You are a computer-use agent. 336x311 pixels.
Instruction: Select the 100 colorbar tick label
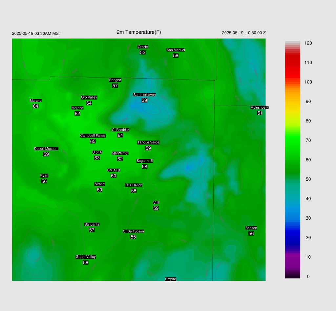click(x=308, y=82)
